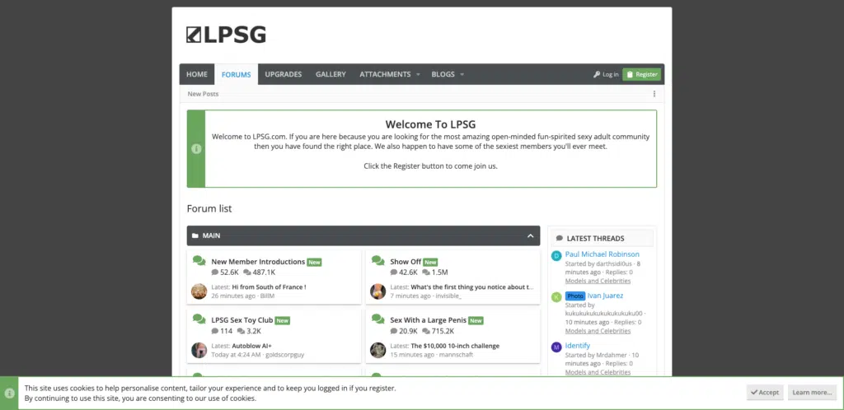
Task: Click goldscorpguy's avatar thumbnail
Action: pyautogui.click(x=199, y=350)
